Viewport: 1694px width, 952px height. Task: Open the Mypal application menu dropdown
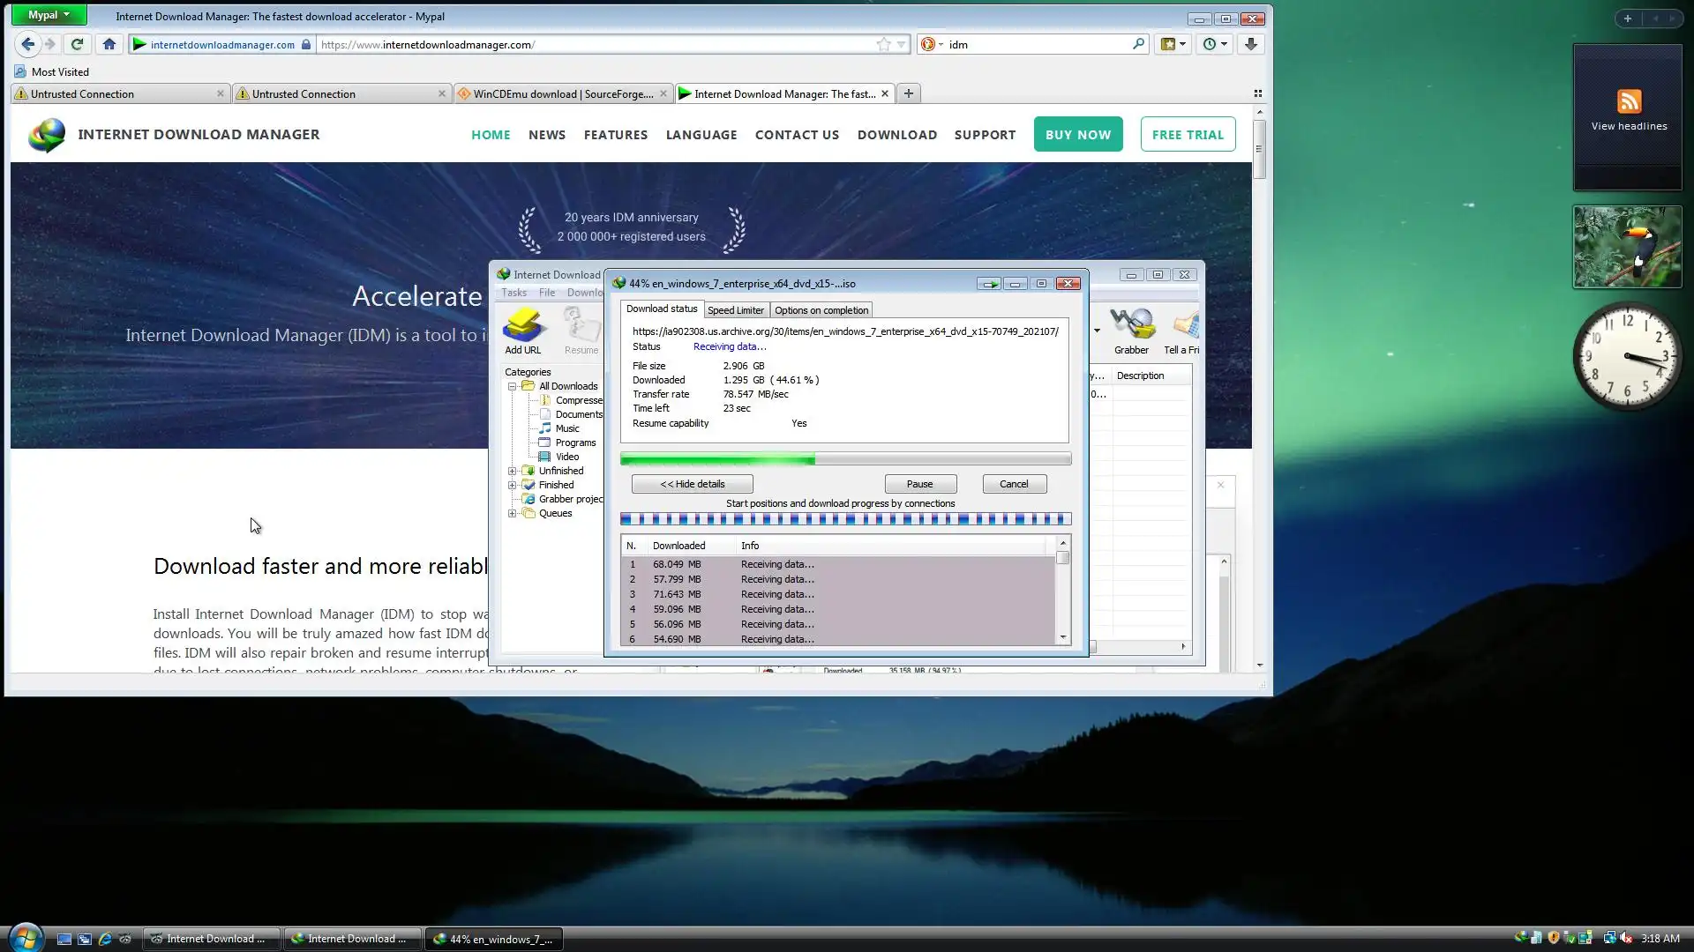[49, 15]
